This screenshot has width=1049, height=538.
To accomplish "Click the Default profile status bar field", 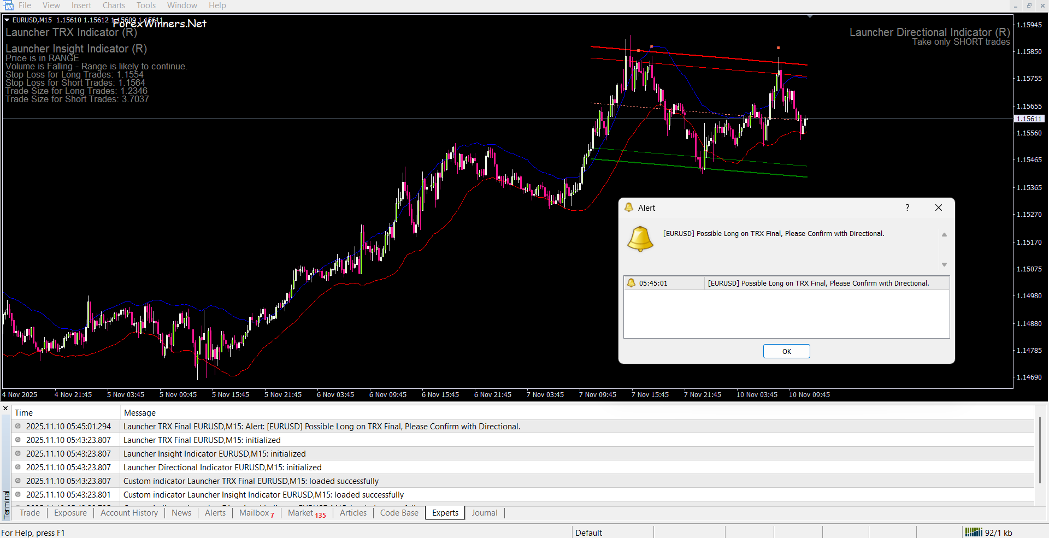I will click(589, 533).
